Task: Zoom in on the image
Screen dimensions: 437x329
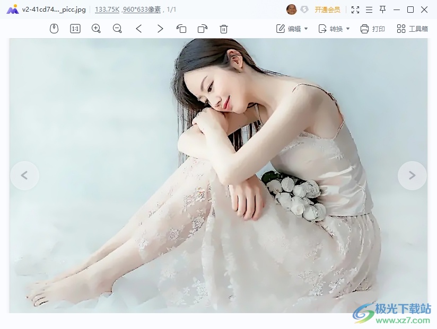Action: (96, 29)
